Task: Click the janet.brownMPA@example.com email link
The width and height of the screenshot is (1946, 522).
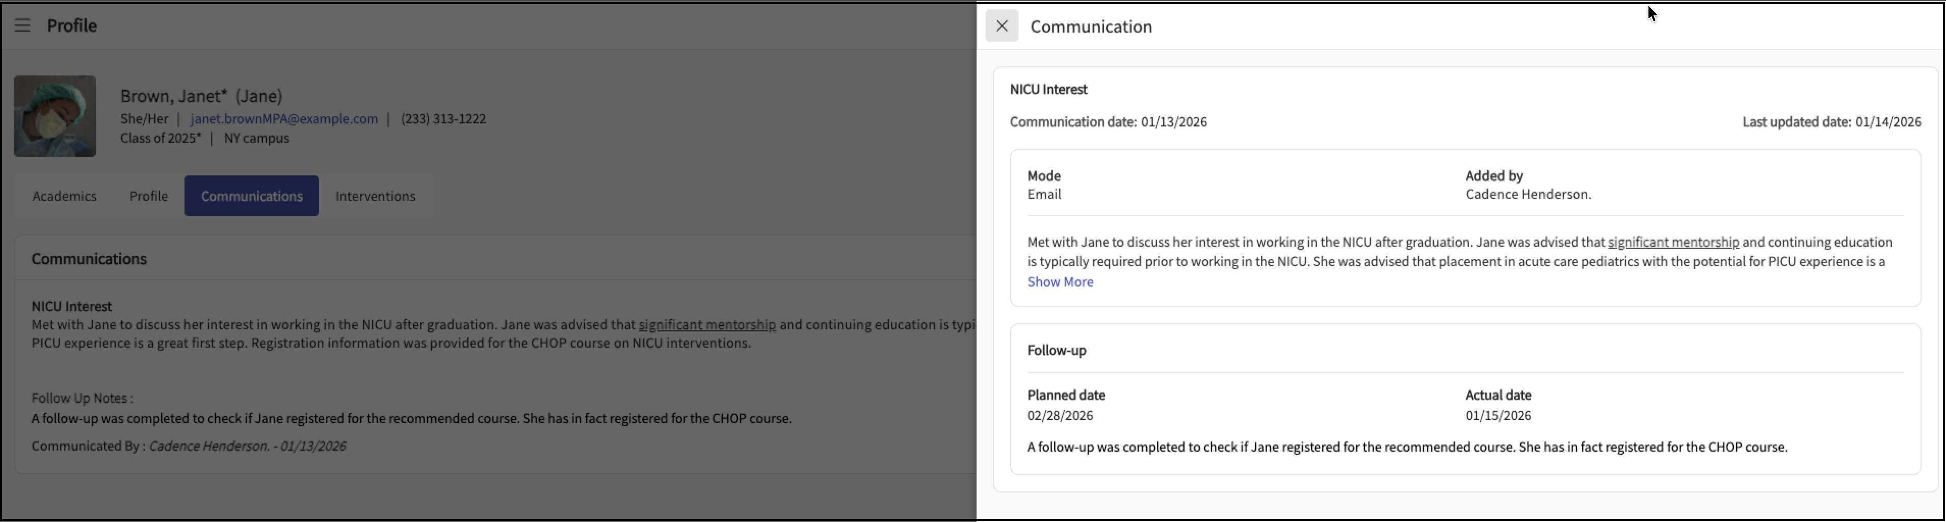Action: tap(284, 119)
